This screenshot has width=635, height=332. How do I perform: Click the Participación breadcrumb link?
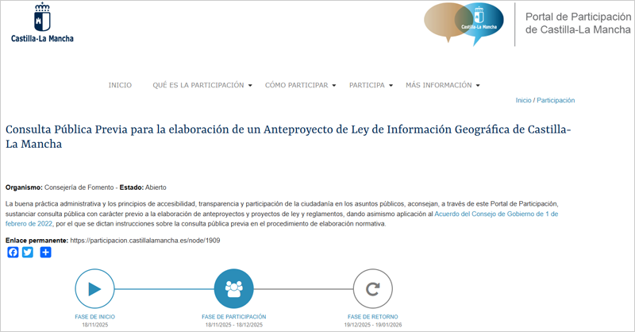tap(556, 100)
